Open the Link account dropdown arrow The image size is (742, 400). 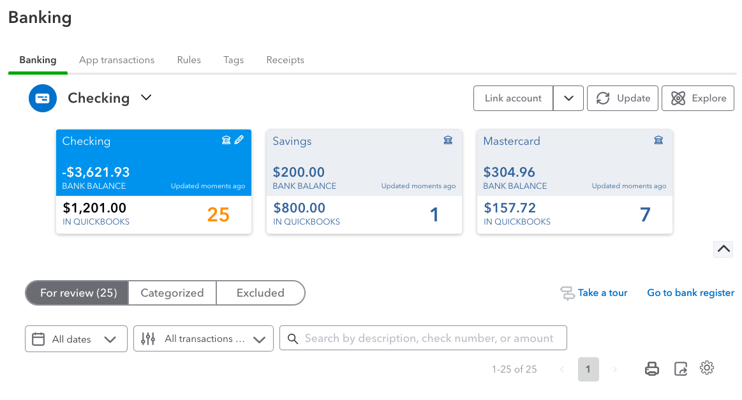(x=568, y=98)
